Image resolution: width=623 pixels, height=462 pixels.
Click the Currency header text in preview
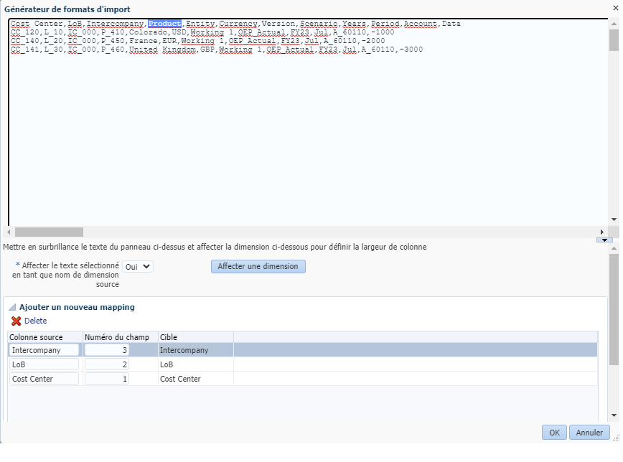point(238,24)
